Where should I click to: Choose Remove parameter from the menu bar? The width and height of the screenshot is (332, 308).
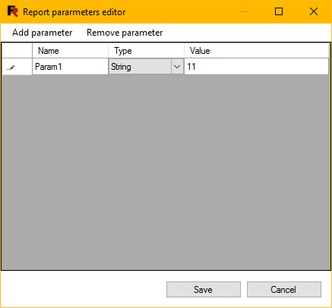tap(125, 33)
